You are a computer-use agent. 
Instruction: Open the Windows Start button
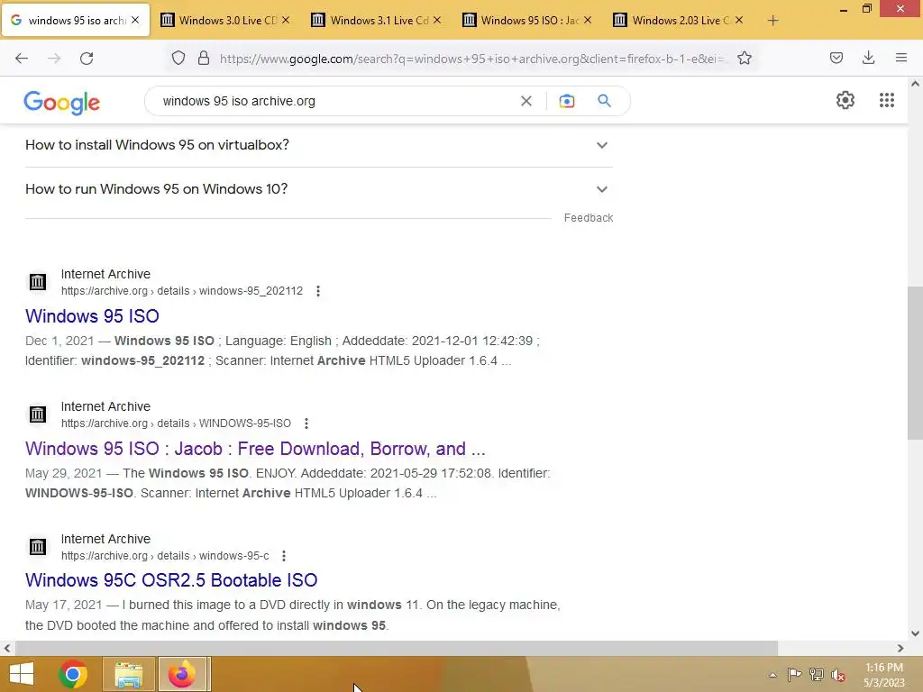pyautogui.click(x=22, y=674)
